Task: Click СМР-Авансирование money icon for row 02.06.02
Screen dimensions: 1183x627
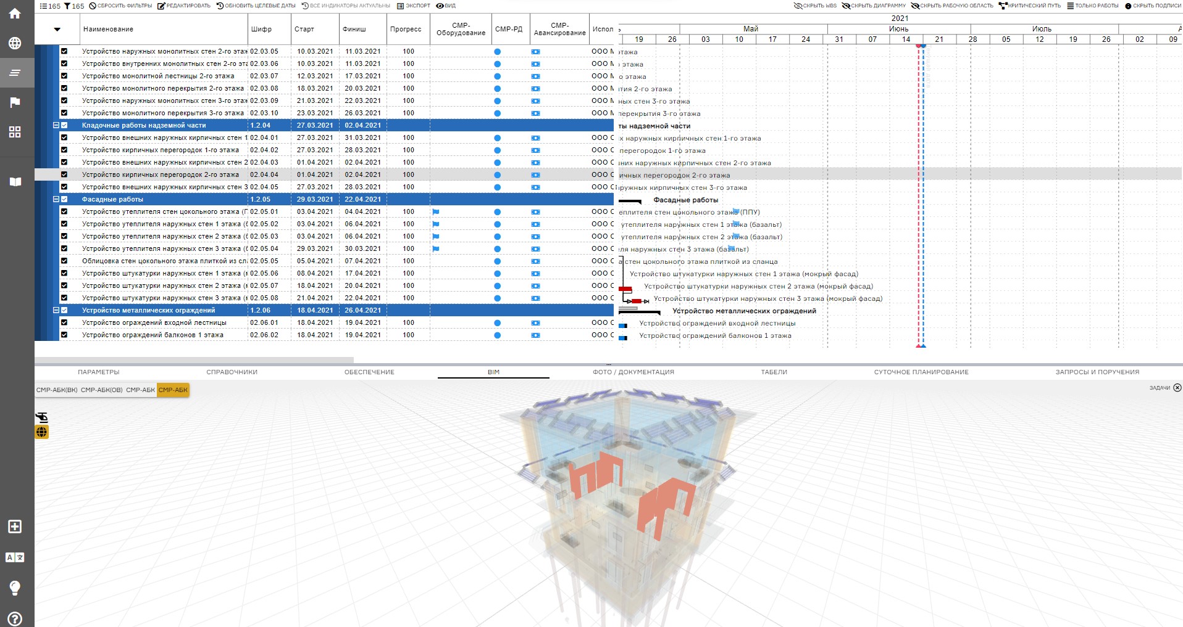Action: point(535,335)
